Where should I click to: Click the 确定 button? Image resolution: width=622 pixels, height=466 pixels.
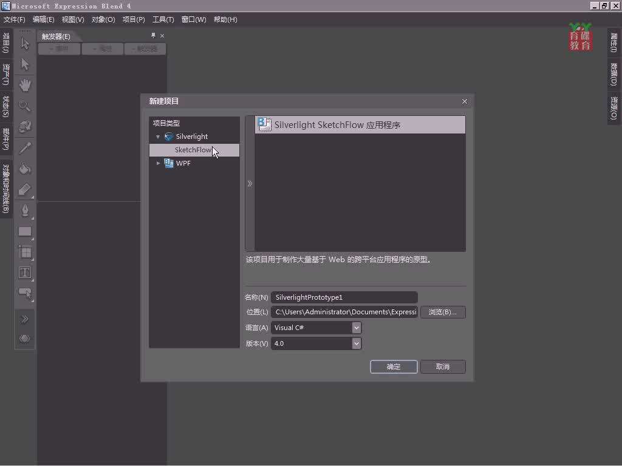tap(394, 367)
